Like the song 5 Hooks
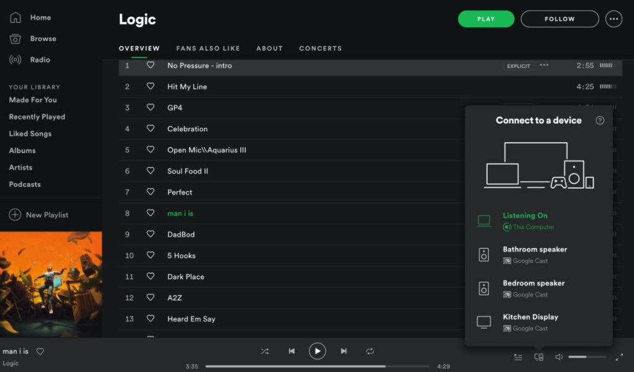Viewport: 634px width, 372px height. [x=150, y=255]
